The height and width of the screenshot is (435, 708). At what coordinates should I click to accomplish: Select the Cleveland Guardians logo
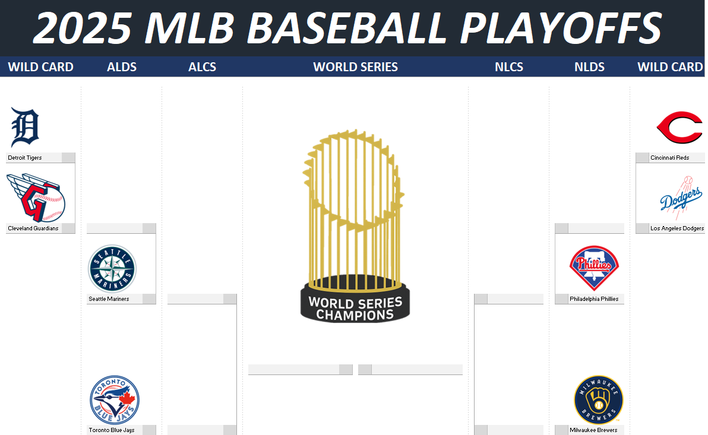[40, 198]
